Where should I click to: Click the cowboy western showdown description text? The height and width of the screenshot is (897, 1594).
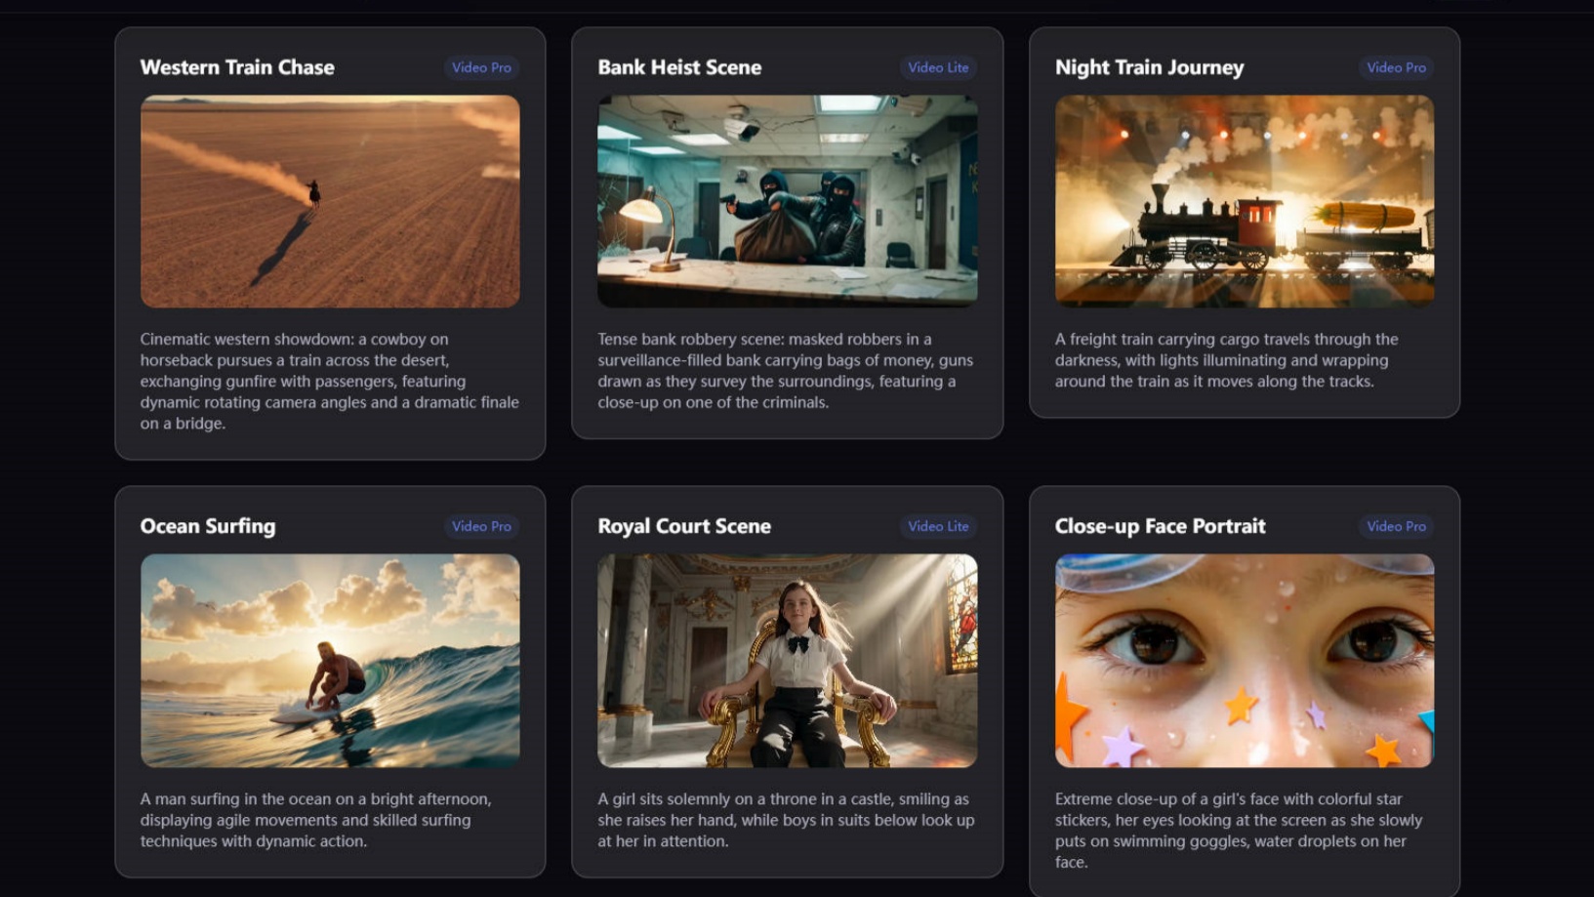(x=330, y=381)
